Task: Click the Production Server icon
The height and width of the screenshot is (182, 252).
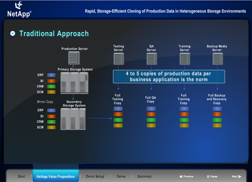Action: click(74, 58)
